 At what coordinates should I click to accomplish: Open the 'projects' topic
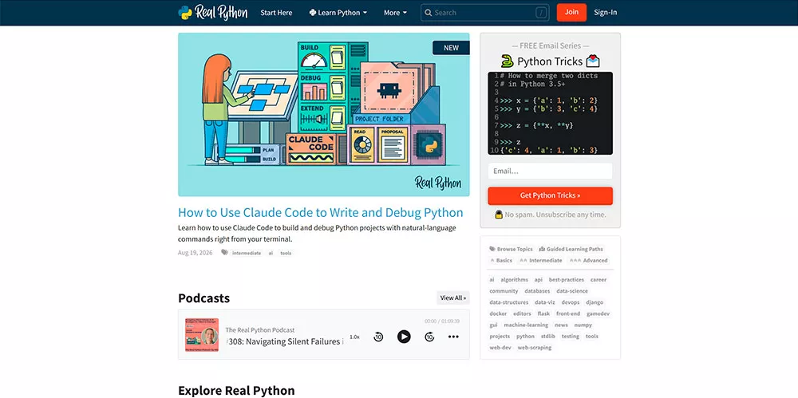tap(500, 337)
